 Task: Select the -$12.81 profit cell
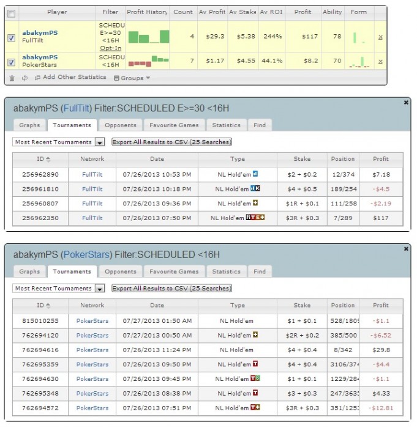pyautogui.click(x=381, y=408)
